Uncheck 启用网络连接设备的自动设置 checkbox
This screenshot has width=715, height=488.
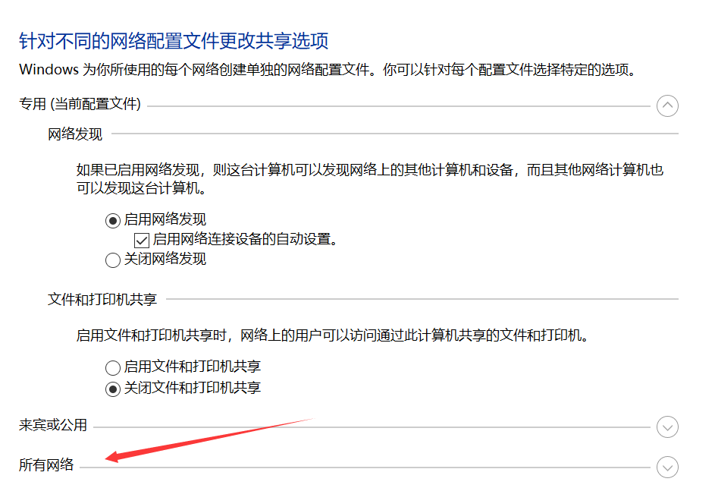tap(142, 240)
